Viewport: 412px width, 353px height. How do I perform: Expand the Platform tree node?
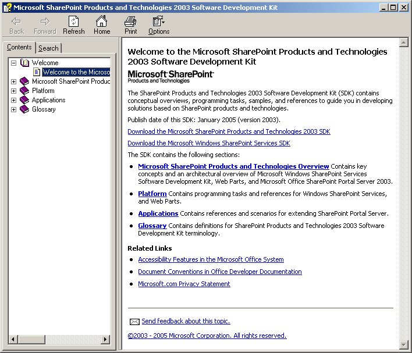coord(13,91)
